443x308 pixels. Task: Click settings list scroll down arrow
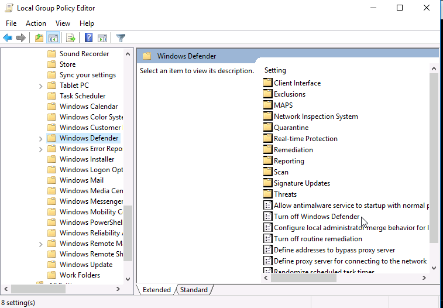pos(434,268)
